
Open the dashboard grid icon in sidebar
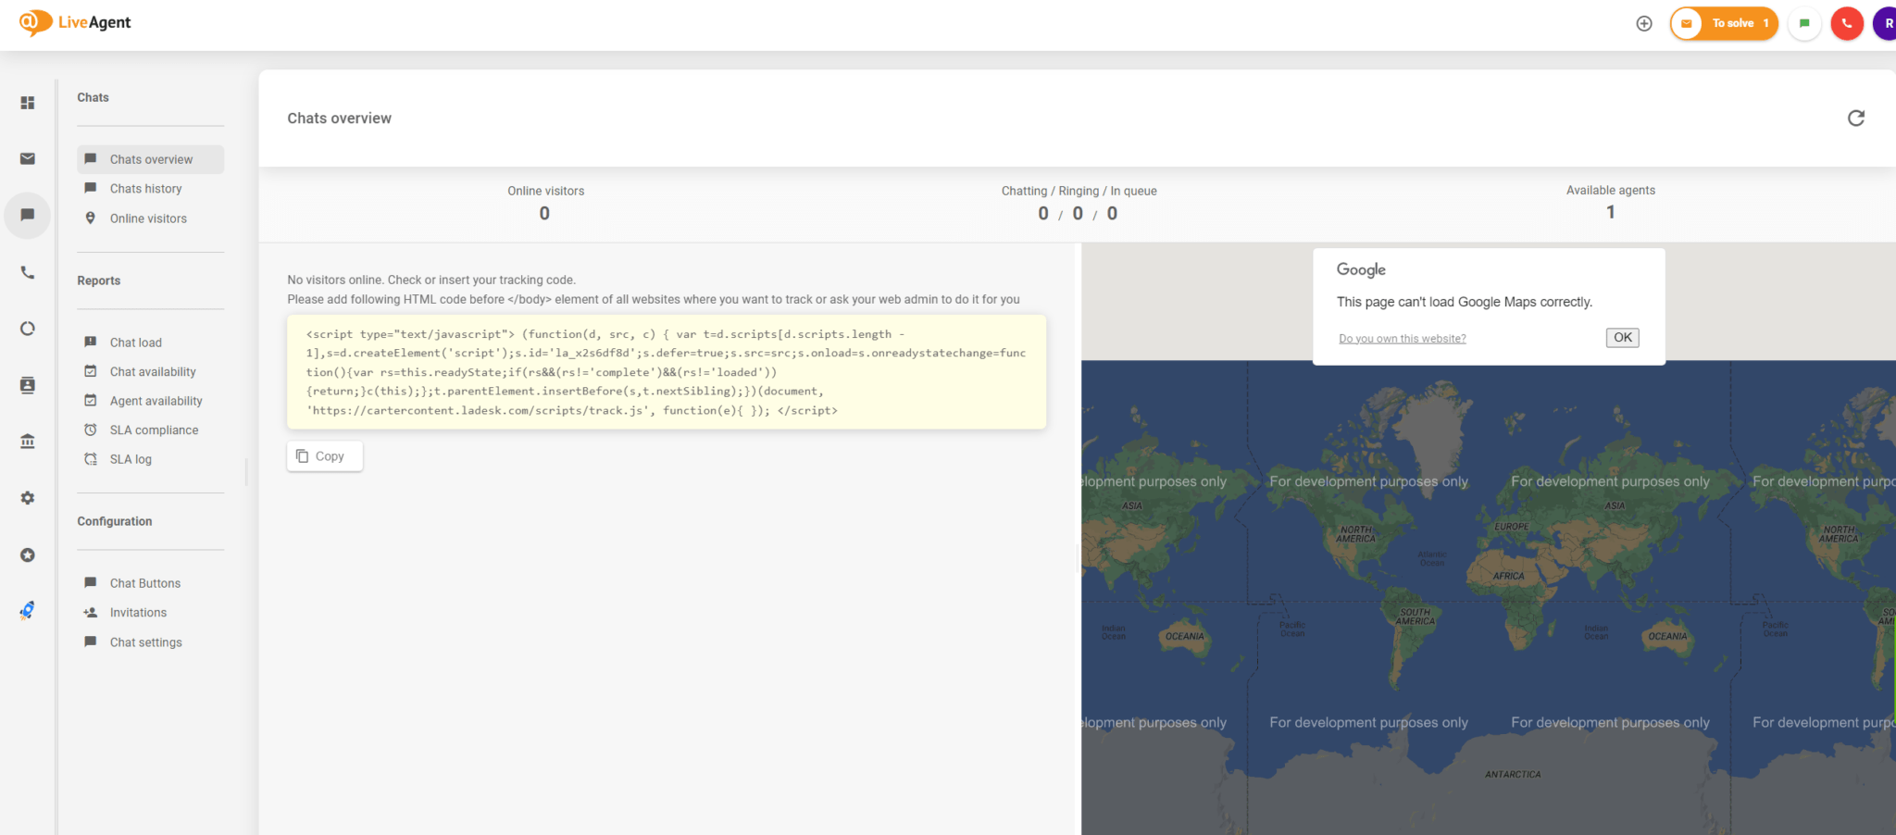28,103
